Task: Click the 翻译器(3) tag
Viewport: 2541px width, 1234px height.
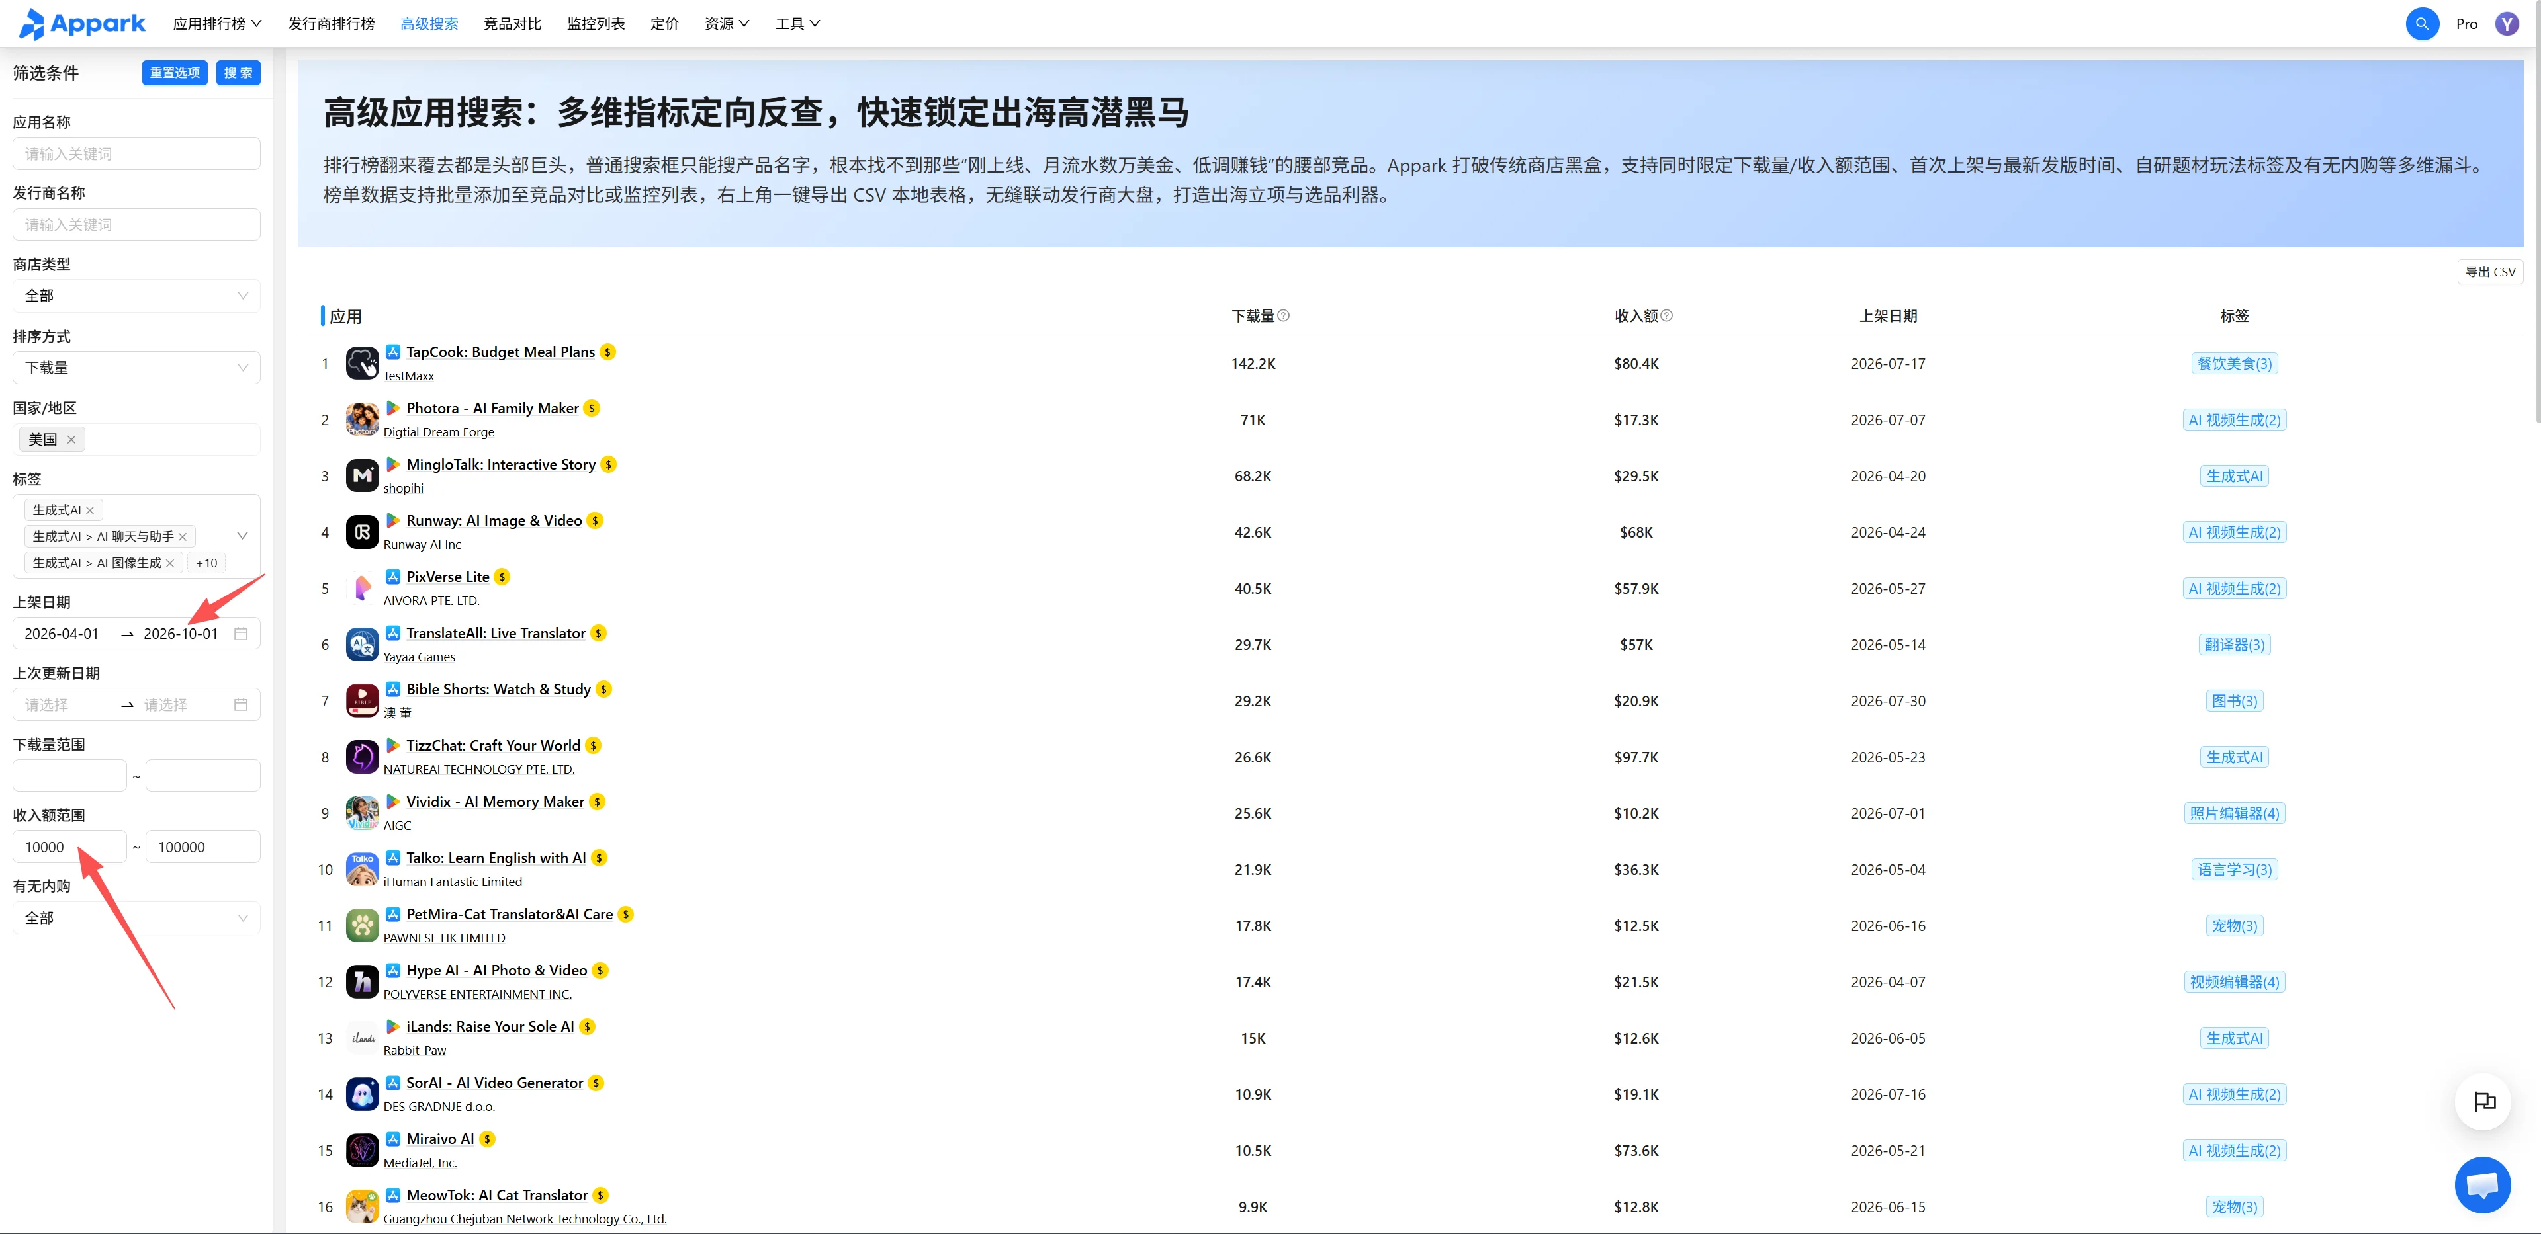Action: (2234, 645)
